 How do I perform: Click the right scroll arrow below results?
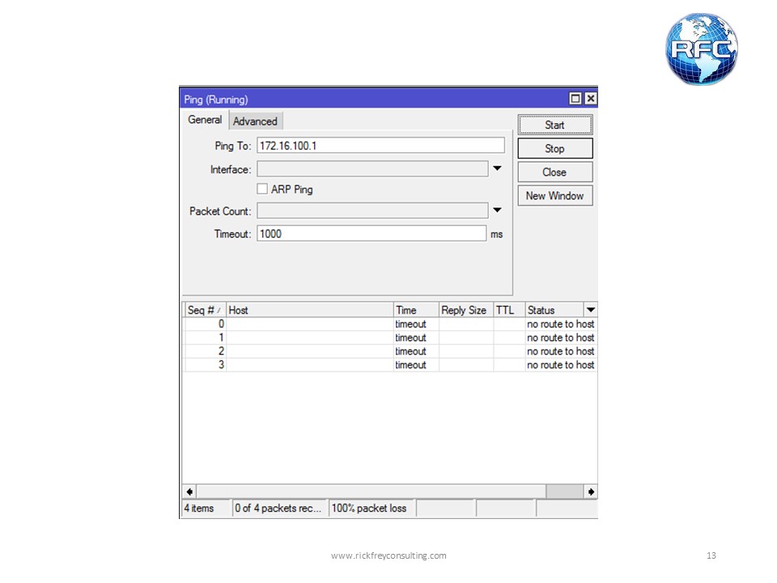591,492
